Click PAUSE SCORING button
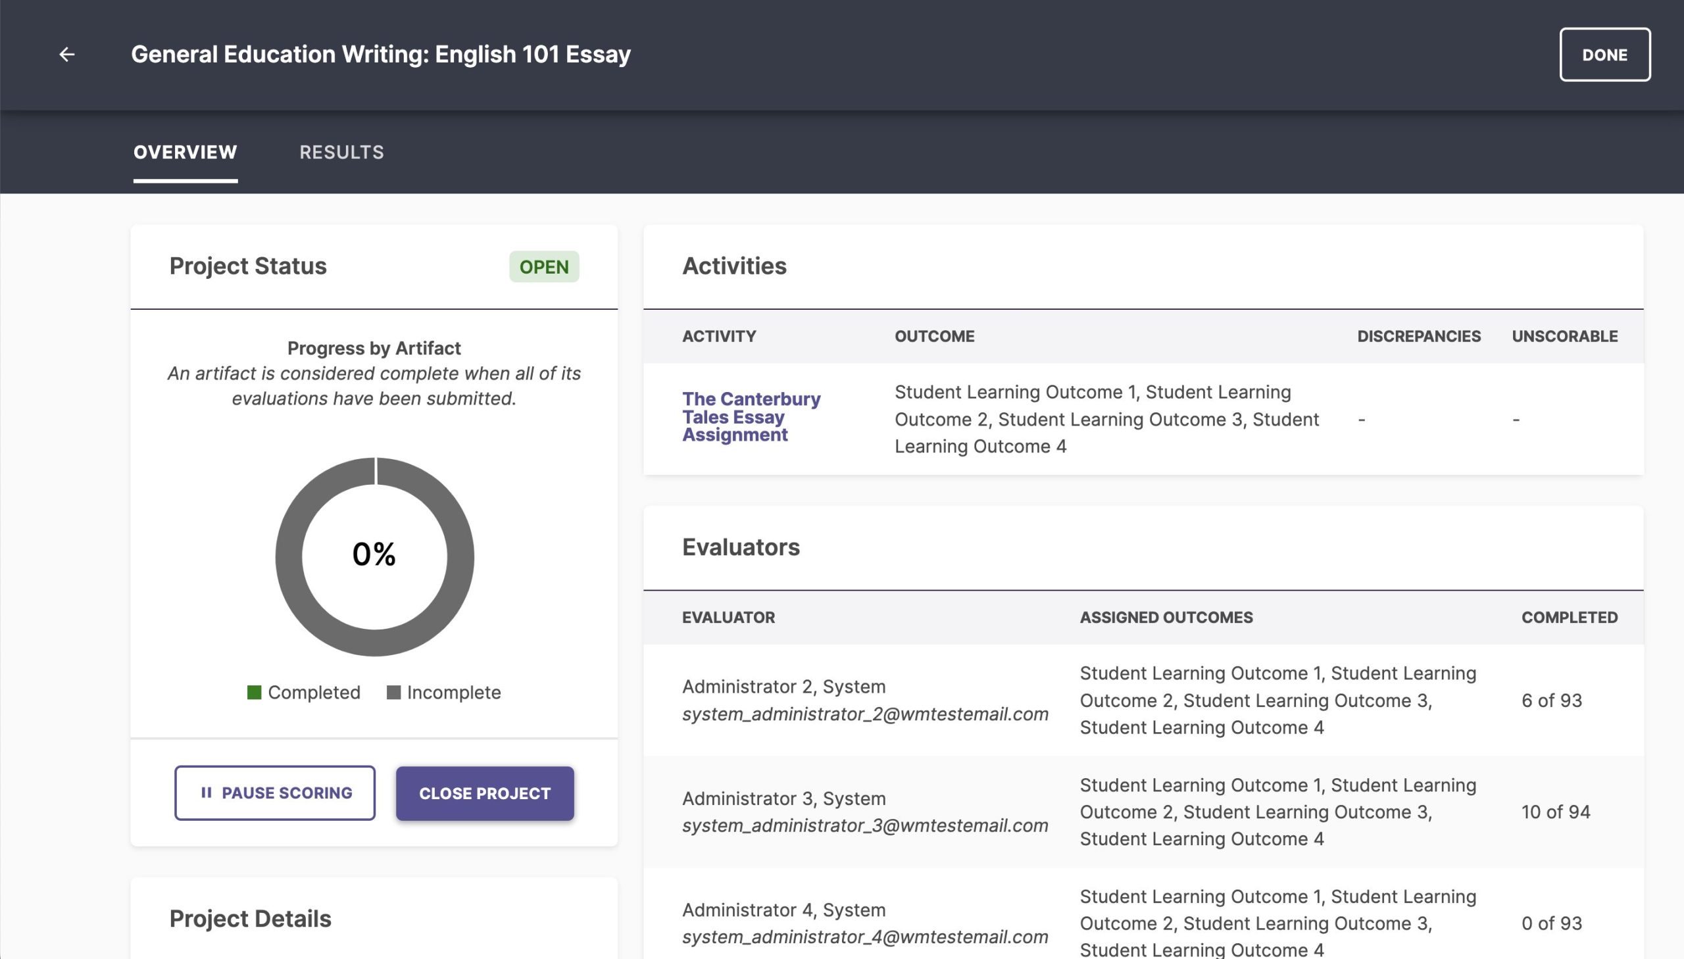Image resolution: width=1684 pixels, height=959 pixels. pyautogui.click(x=275, y=793)
